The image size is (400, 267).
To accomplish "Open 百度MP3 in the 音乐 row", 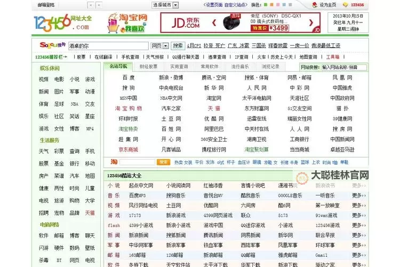I will (x=137, y=195).
